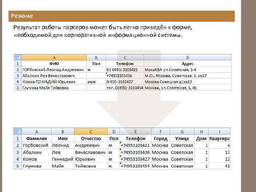This screenshot has height=192, width=256.
Task: Click the 'Улица' header cell
Action: tap(182, 138)
